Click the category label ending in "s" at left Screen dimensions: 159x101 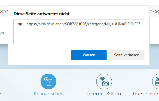click(x=1, y=94)
